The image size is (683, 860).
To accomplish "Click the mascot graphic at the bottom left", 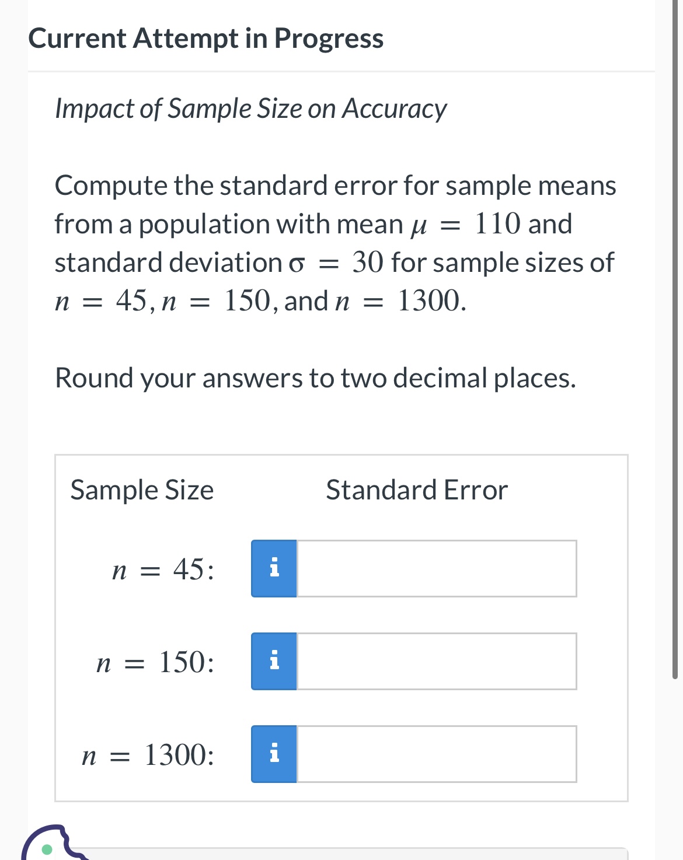I will [x=55, y=840].
